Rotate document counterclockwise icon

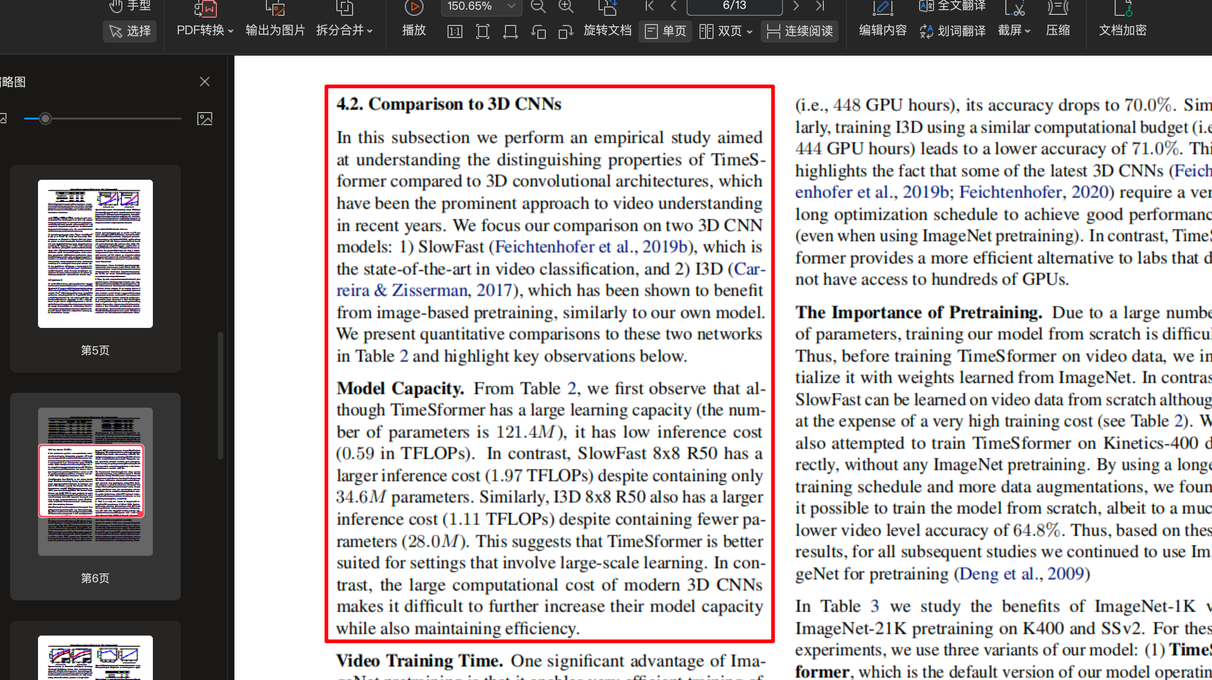pos(538,31)
